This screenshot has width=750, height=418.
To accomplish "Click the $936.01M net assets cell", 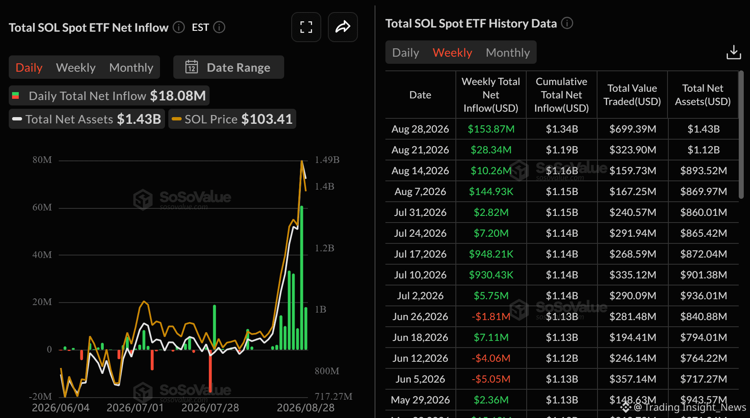I will tap(704, 296).
